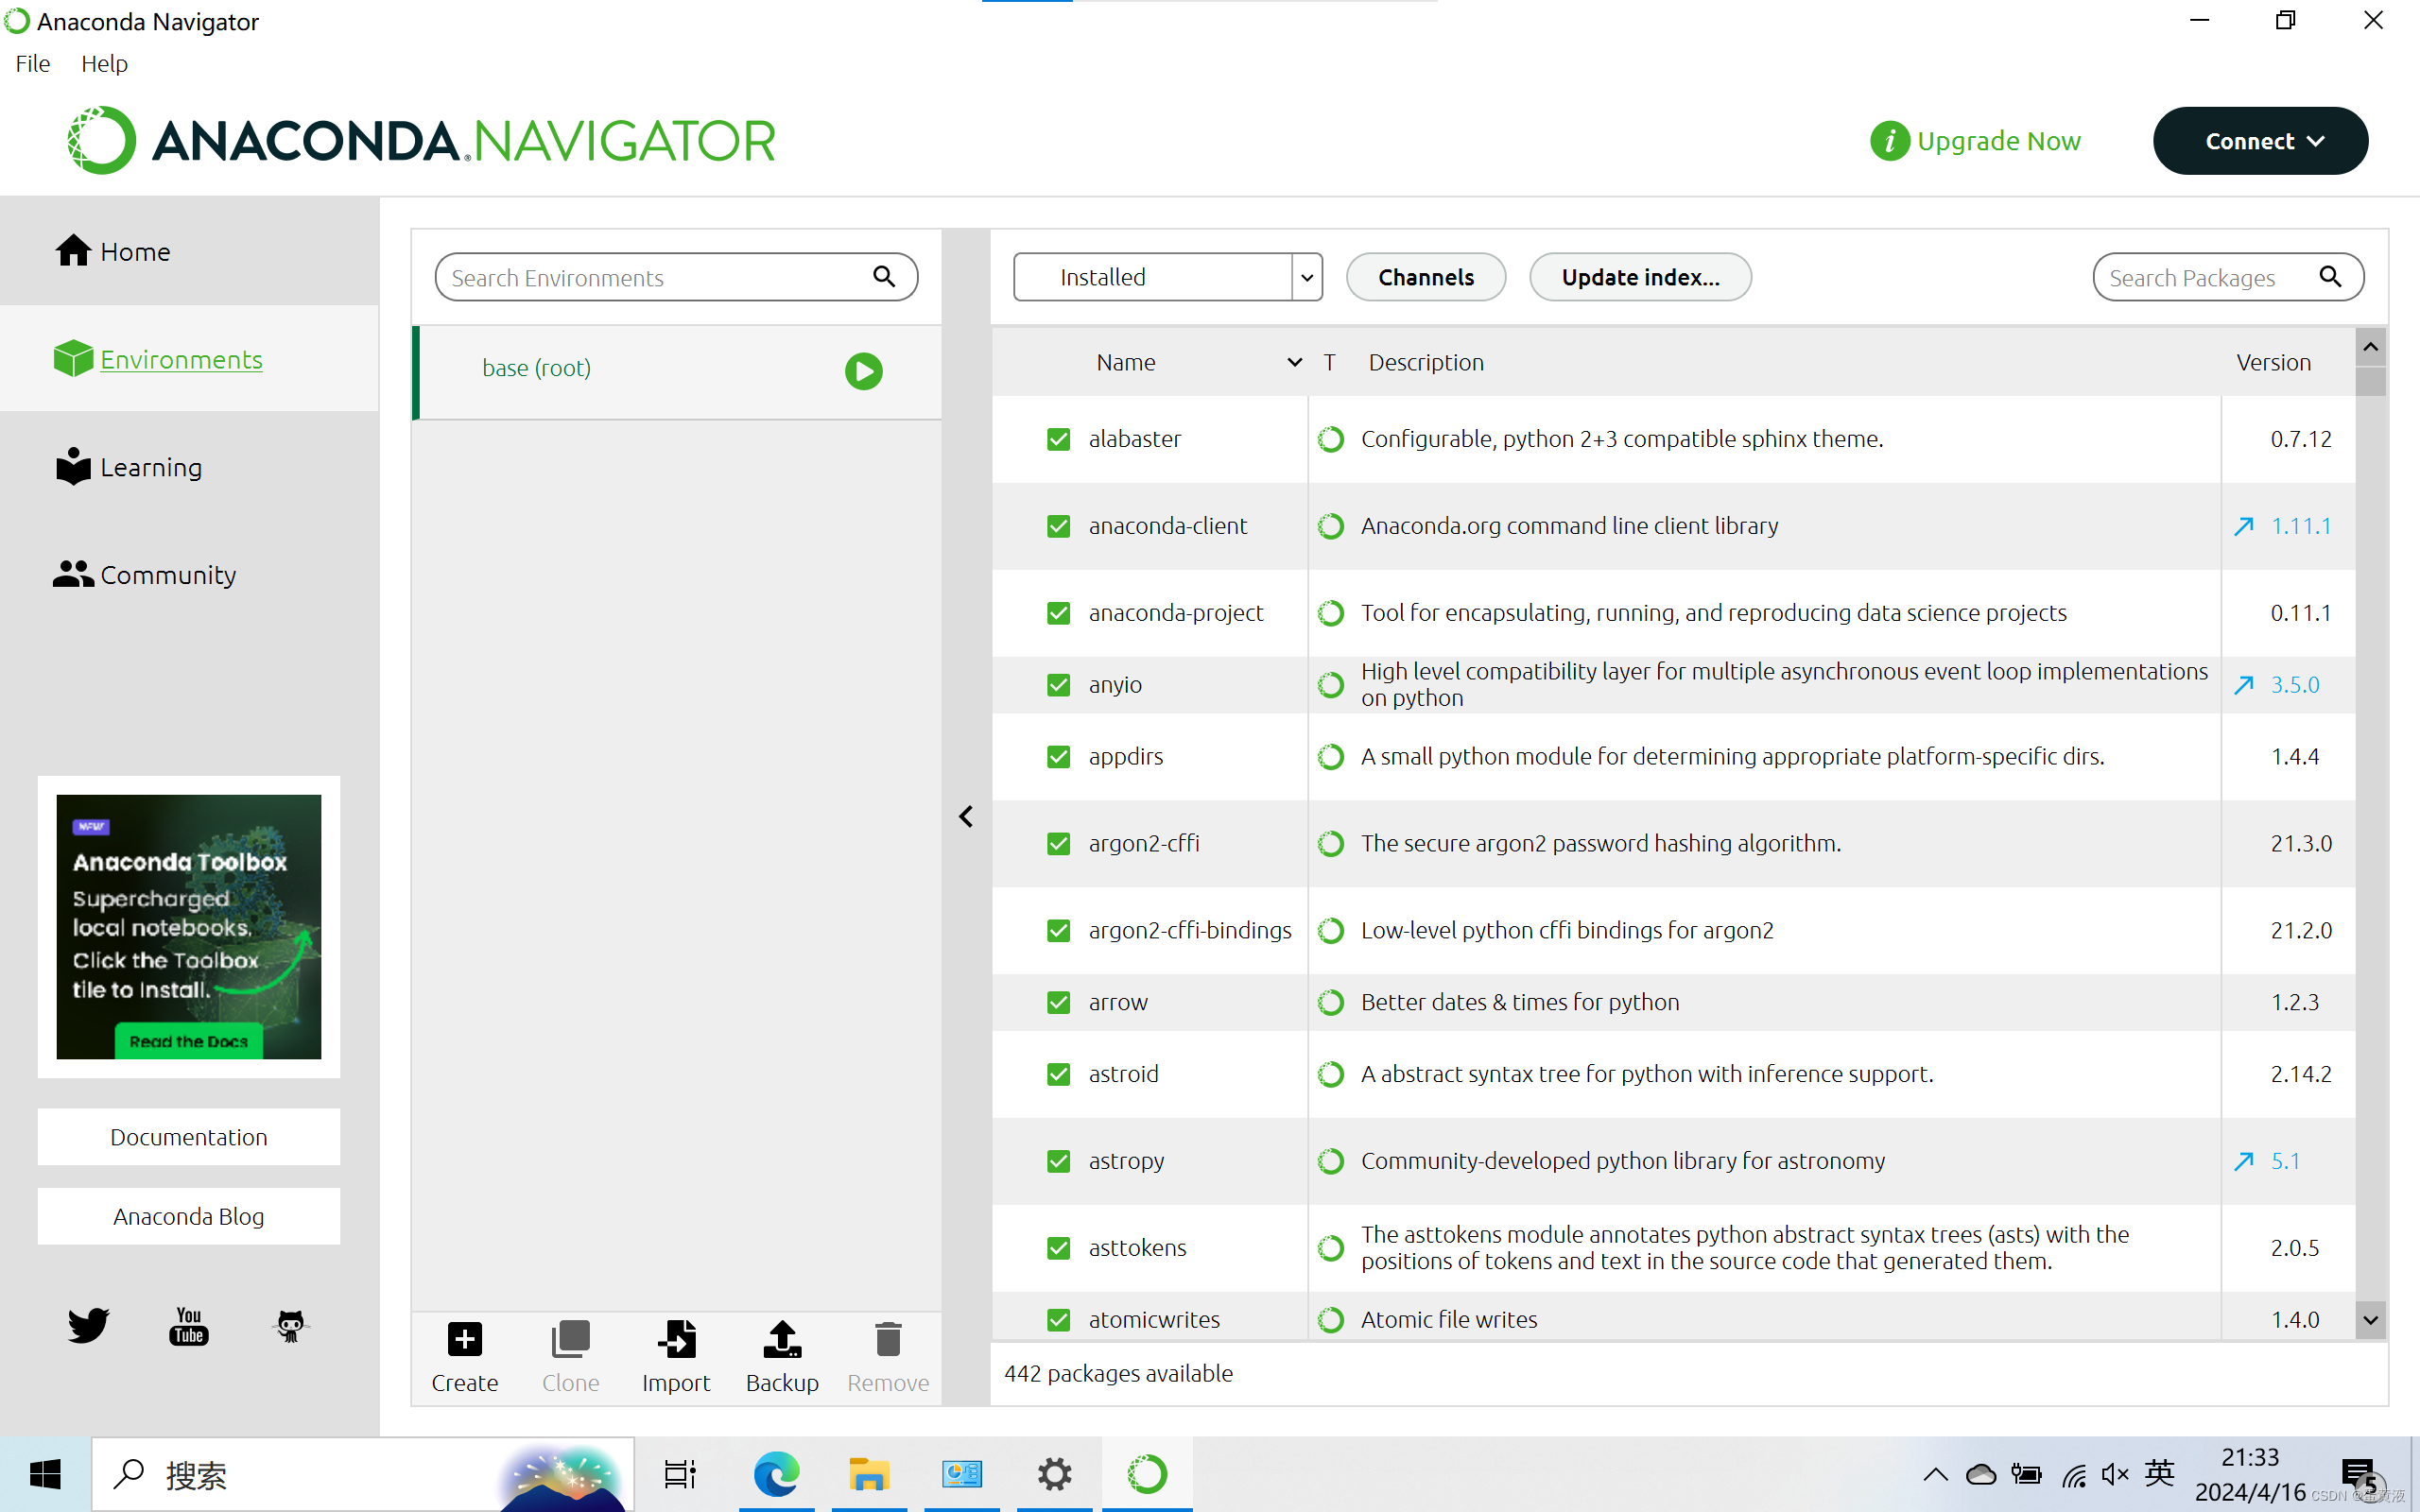Open Task View in the taskbar
Viewport: 2420px width, 1512px height.
tap(680, 1474)
